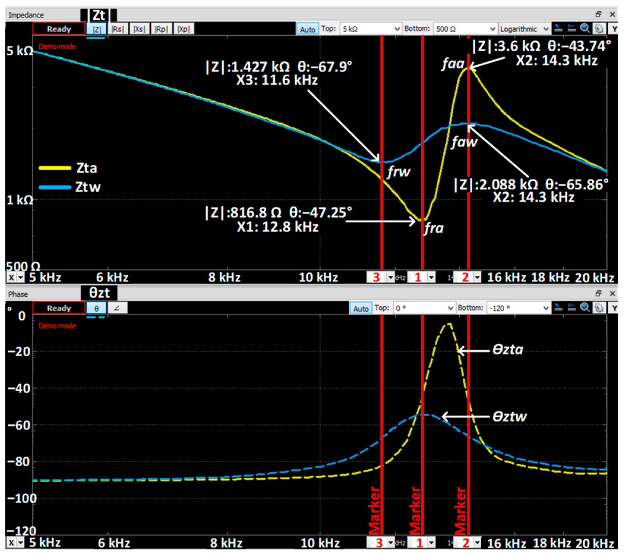
Task: Click the cursor marker icon in Impedance toolbar
Action: pyautogui.click(x=558, y=29)
